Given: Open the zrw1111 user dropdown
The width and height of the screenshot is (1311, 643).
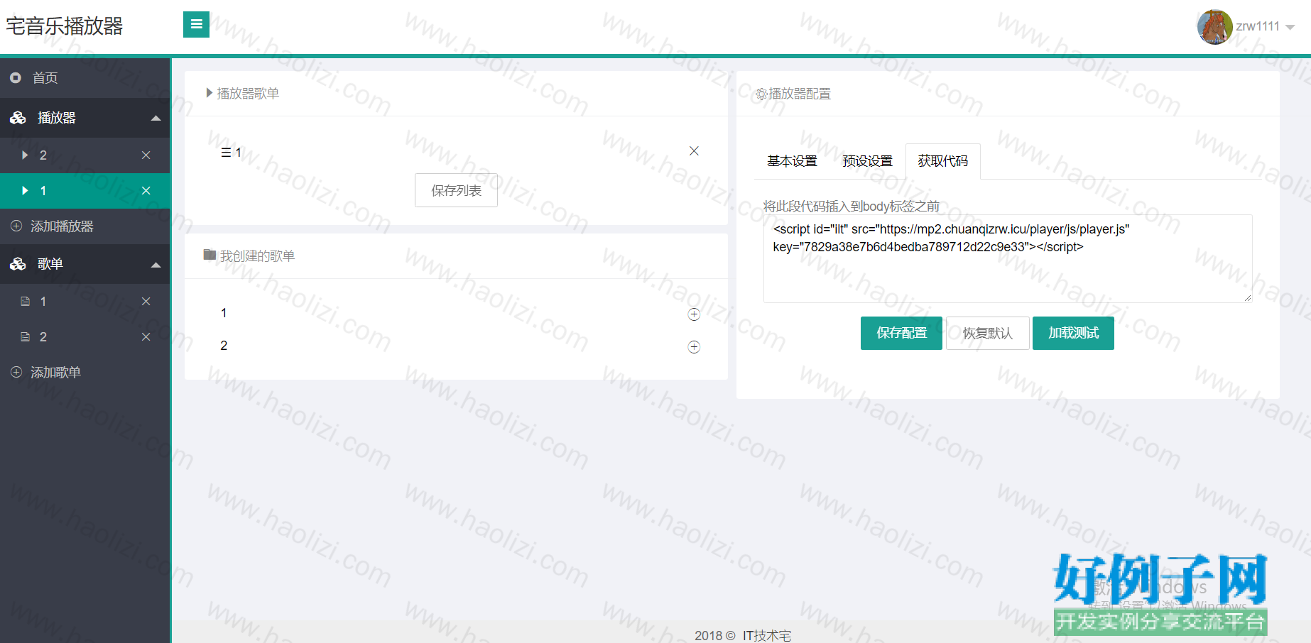Looking at the screenshot, I should click(x=1246, y=27).
